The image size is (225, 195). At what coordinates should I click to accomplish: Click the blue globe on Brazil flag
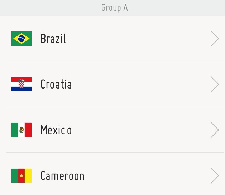tap(21, 39)
